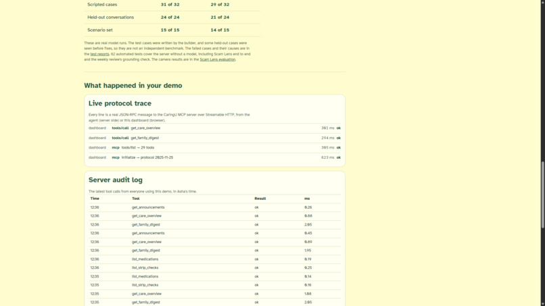The width and height of the screenshot is (545, 306).
Task: Click the 'ms' column header in audit log
Action: click(x=307, y=199)
